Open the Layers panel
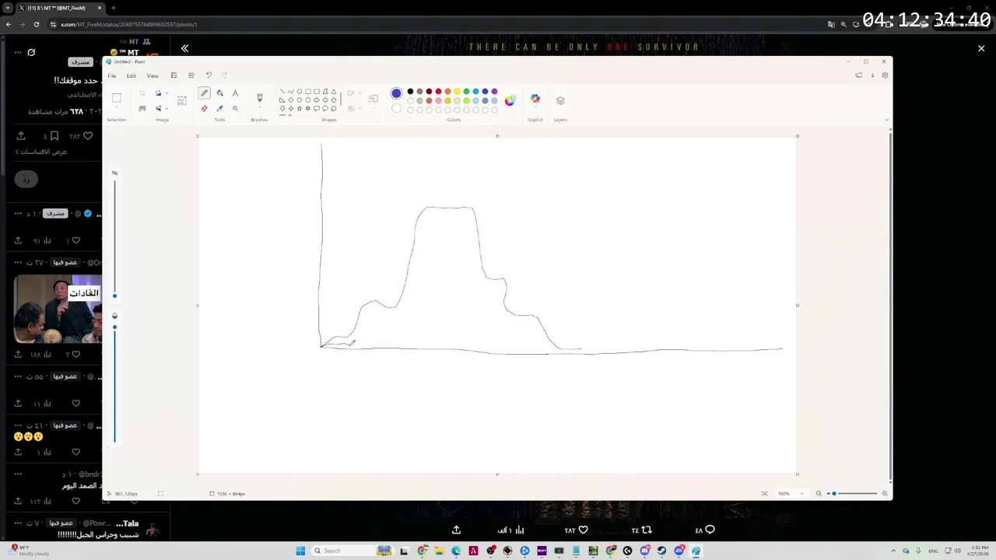 (x=560, y=100)
